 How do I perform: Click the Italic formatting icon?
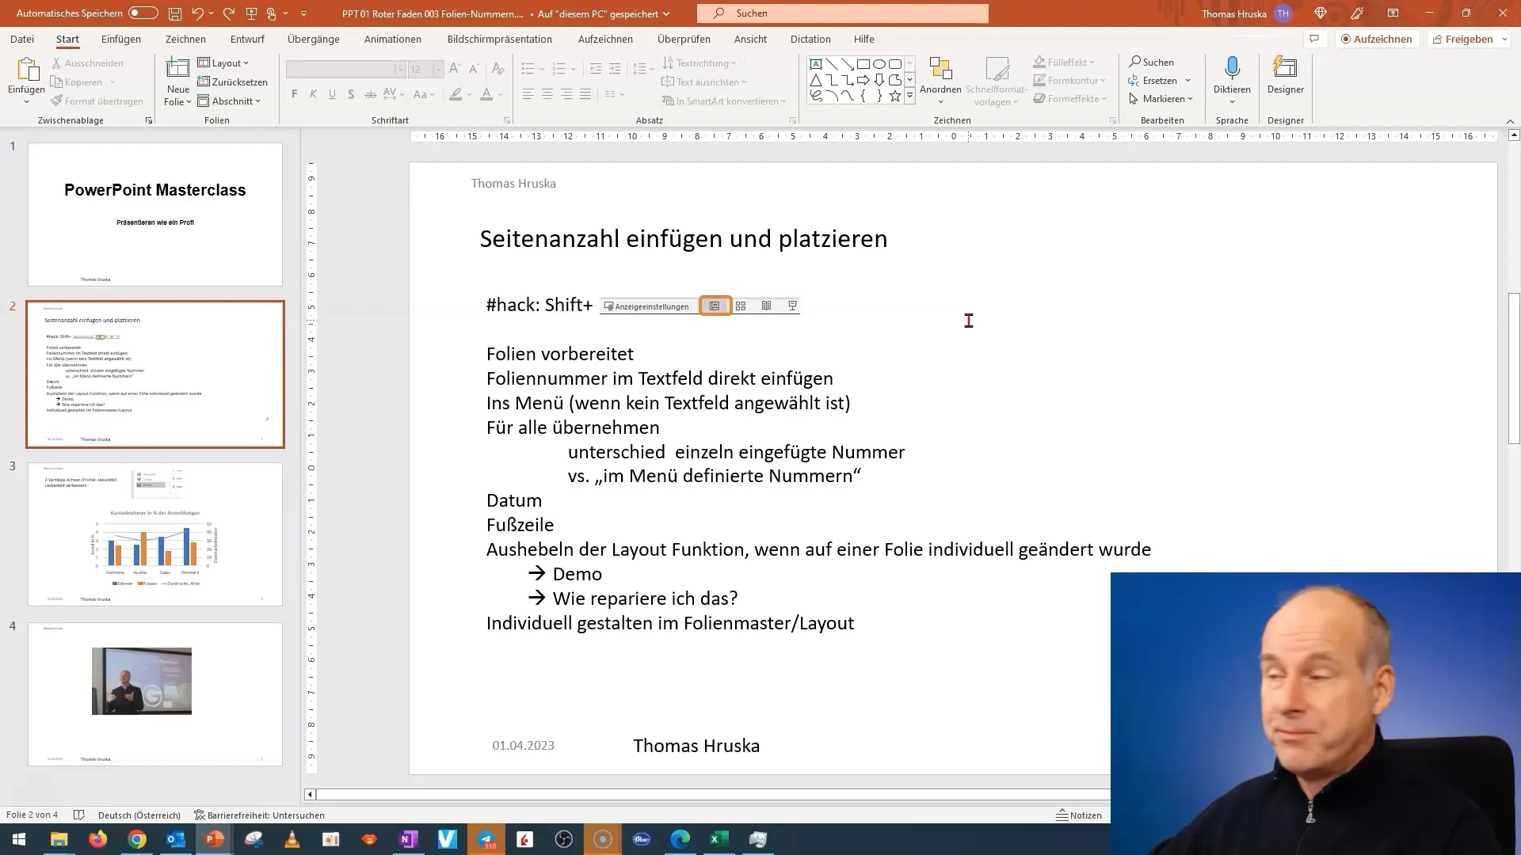[314, 94]
